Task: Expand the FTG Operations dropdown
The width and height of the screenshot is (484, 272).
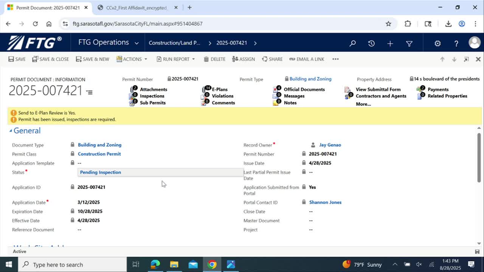Action: click(136, 43)
